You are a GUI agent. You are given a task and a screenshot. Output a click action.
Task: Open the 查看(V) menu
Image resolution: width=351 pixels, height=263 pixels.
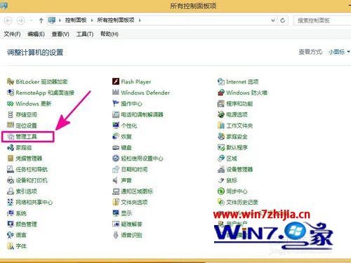(60, 34)
